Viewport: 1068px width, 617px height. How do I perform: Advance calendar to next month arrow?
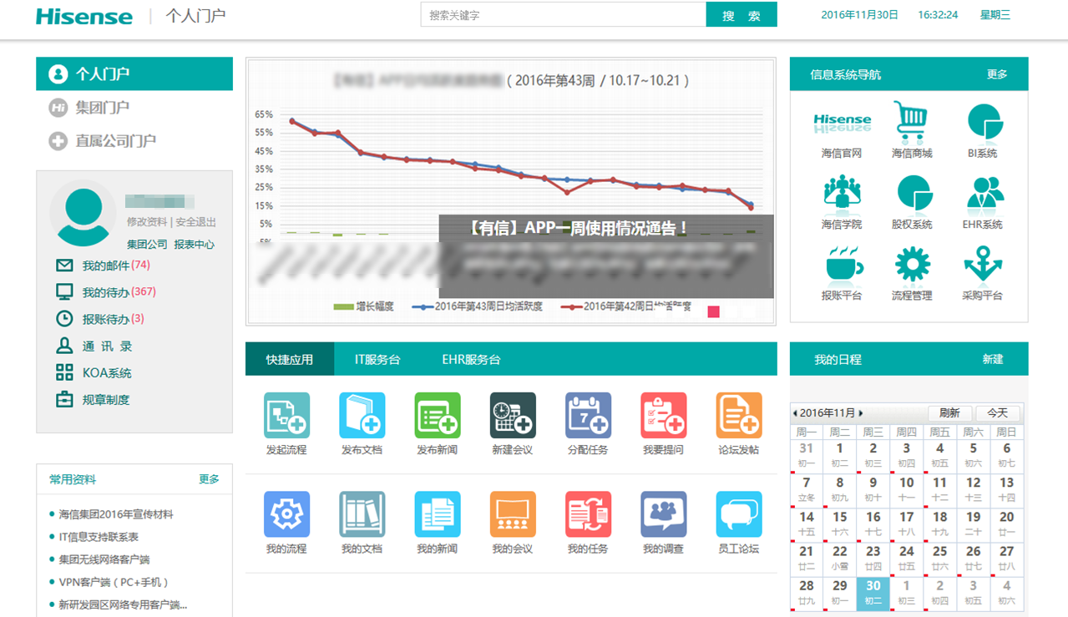(861, 413)
